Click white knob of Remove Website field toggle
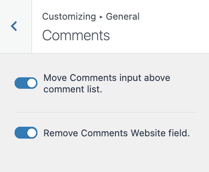 pyautogui.click(x=32, y=133)
